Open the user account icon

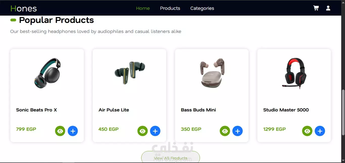coord(328,8)
